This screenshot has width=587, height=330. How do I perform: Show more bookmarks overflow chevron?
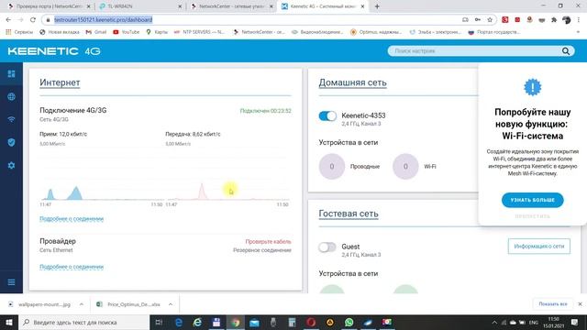coord(578,32)
